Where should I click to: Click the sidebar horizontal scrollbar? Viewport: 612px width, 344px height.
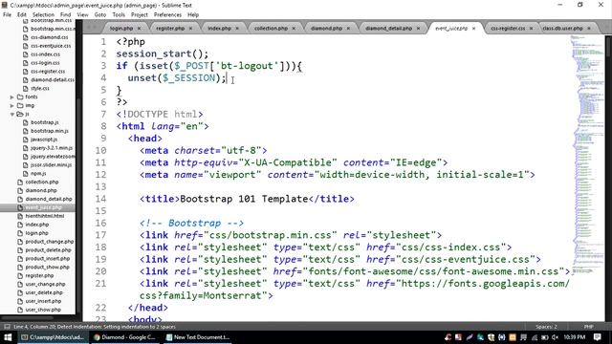pyautogui.click(x=28, y=318)
